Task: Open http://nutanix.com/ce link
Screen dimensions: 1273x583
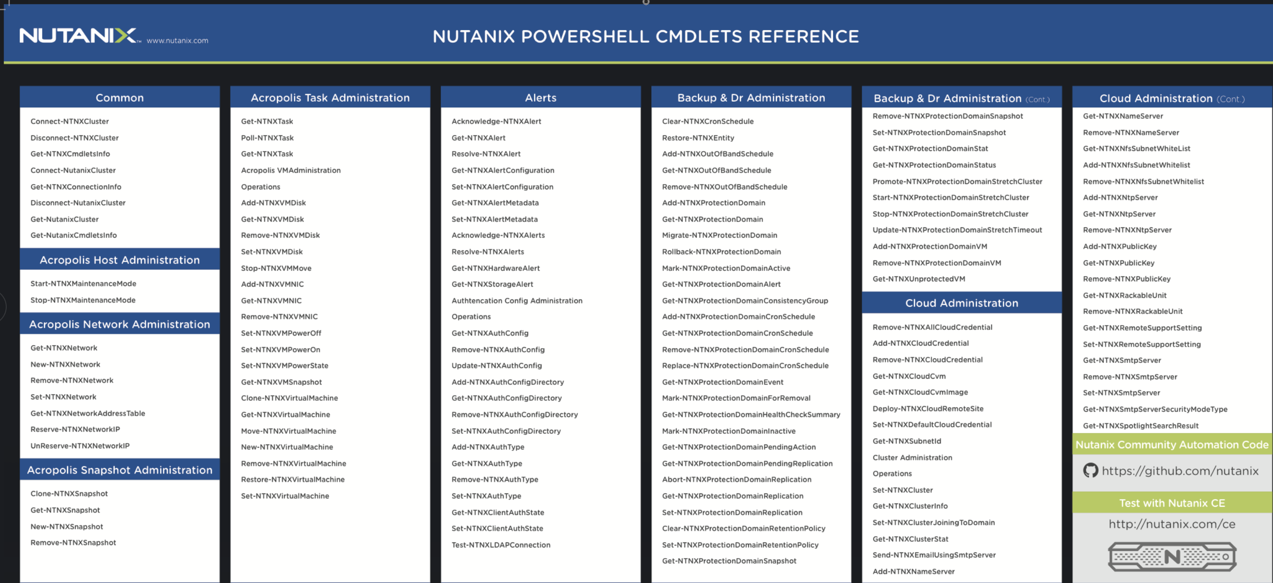Action: [x=1172, y=524]
